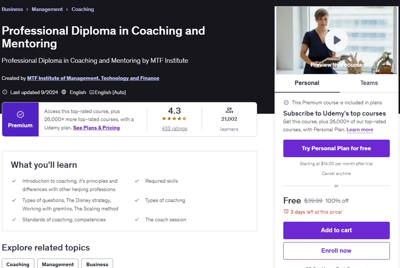Click 'Last updated 9/2024' text
The height and width of the screenshot is (268, 400).
(34, 92)
